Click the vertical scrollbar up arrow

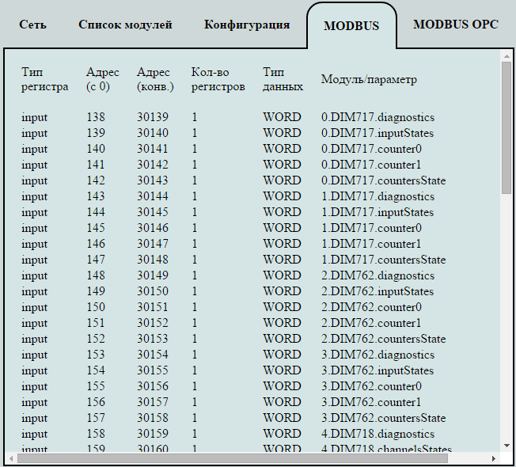pyautogui.click(x=507, y=56)
